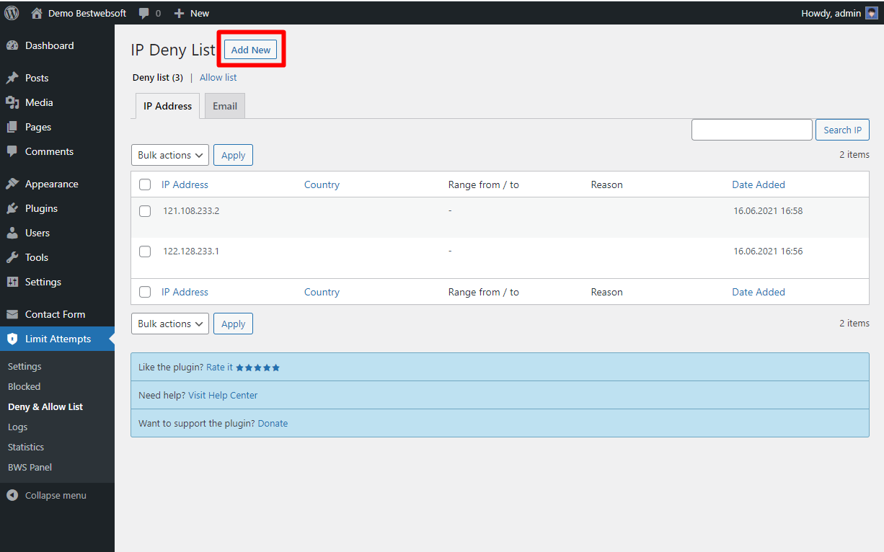Open the Allow list link

pyautogui.click(x=218, y=77)
